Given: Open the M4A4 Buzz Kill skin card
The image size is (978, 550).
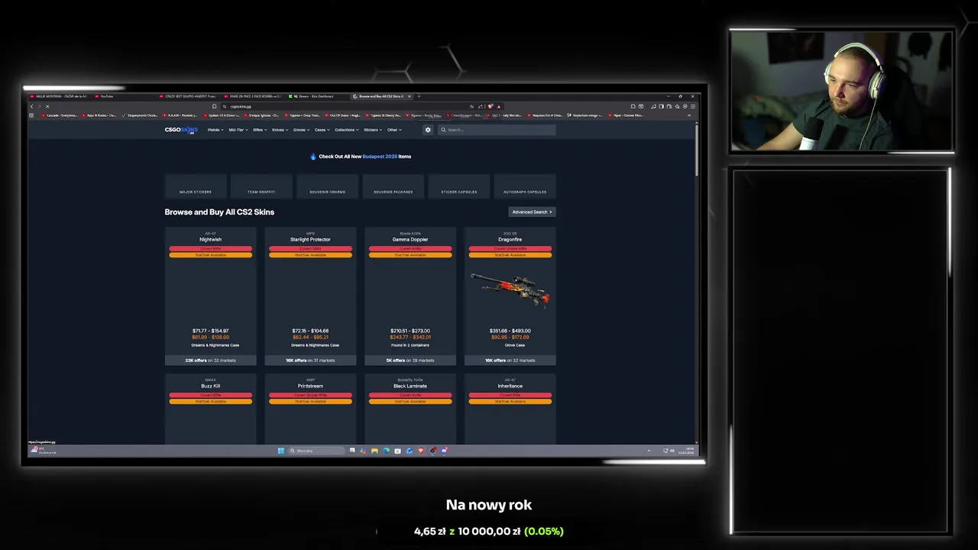Looking at the screenshot, I should tap(210, 409).
